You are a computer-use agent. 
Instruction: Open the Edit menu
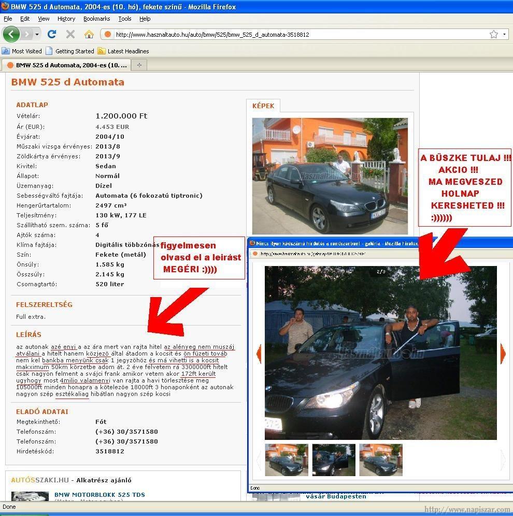pyautogui.click(x=25, y=19)
